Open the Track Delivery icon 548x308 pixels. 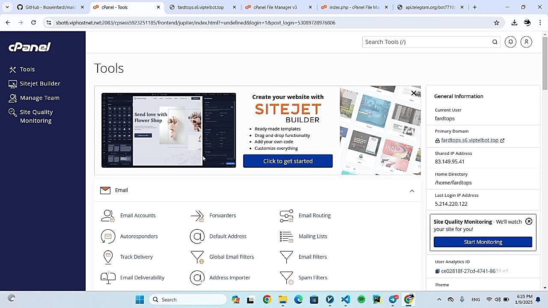click(108, 257)
